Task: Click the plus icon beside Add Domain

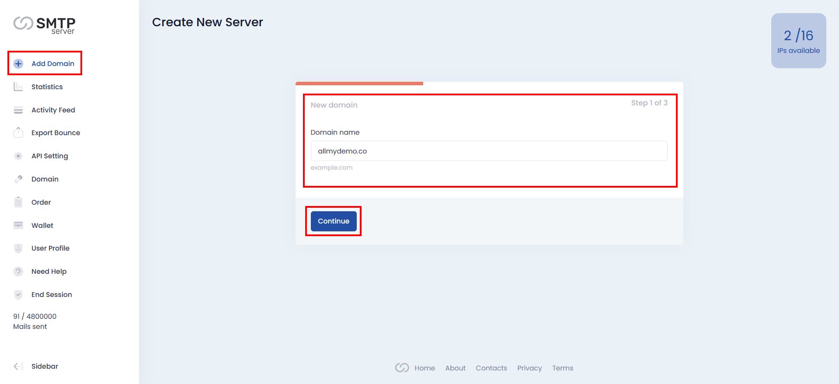Action: click(x=18, y=64)
